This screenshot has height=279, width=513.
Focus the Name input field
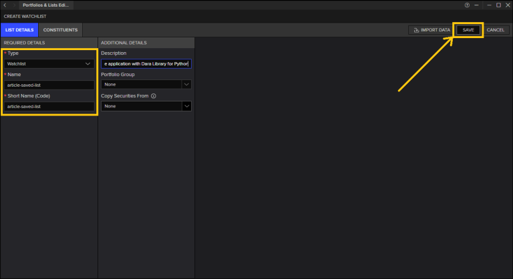point(49,85)
